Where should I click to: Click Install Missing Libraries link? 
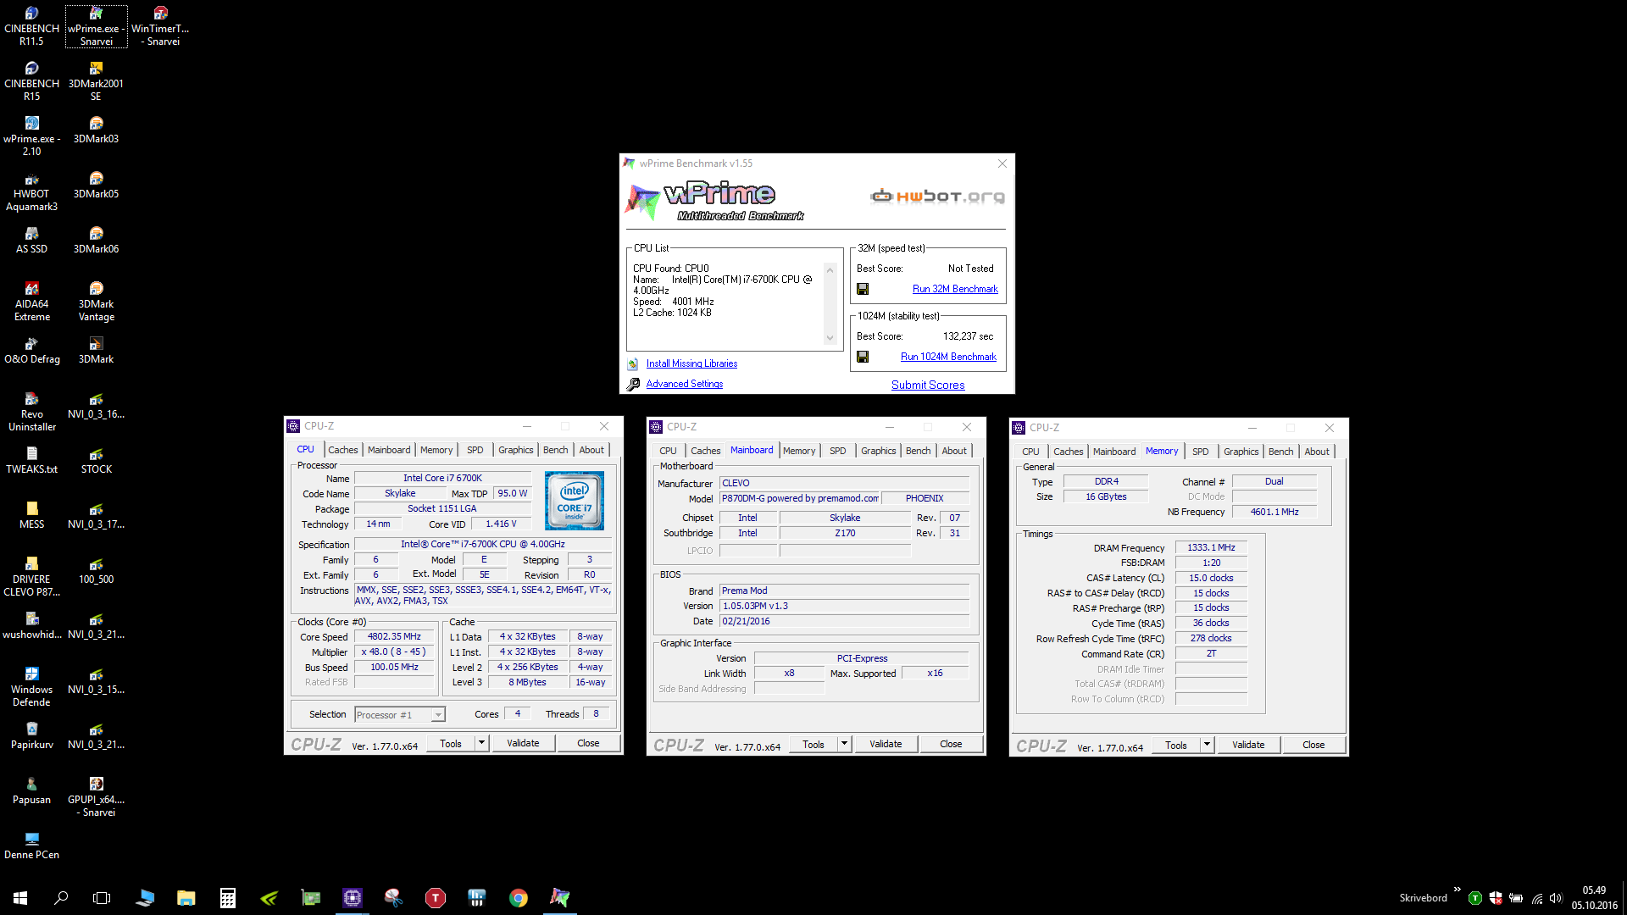(691, 363)
